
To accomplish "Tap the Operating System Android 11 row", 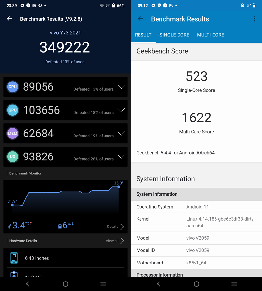I will (196, 207).
